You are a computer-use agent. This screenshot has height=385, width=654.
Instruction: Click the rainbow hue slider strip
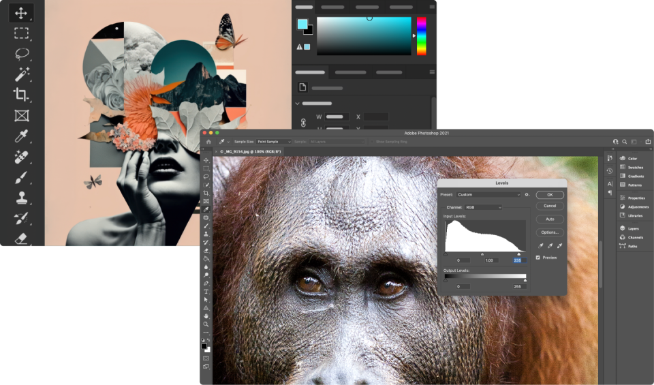click(421, 36)
